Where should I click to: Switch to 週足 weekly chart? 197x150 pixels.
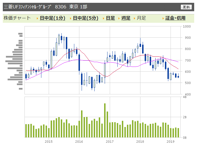pyautogui.click(x=126, y=18)
